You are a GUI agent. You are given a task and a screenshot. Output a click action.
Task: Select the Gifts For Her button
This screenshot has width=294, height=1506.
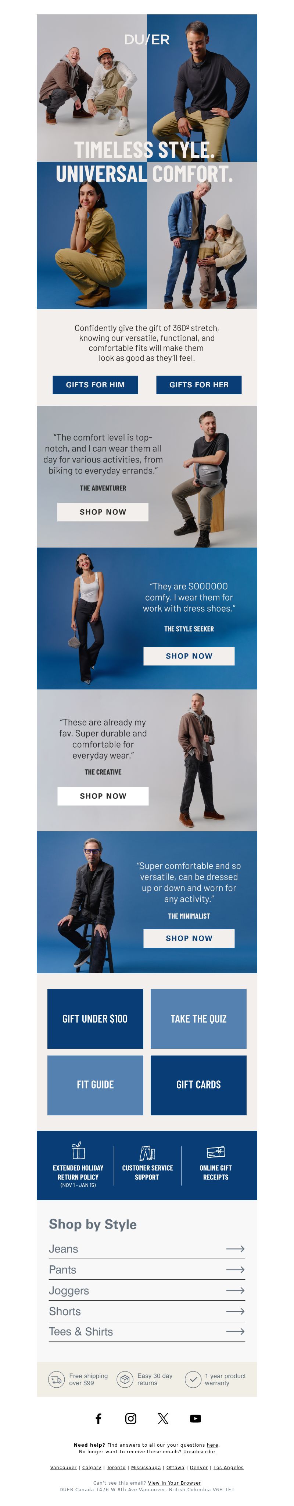click(199, 385)
